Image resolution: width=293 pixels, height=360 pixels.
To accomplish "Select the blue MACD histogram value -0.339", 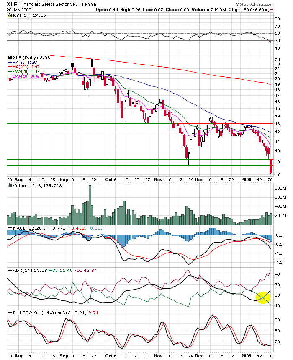I will (95, 228).
